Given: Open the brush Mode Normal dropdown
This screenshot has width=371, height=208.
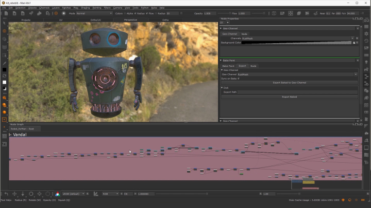Looking at the screenshot, I should tap(94, 13).
